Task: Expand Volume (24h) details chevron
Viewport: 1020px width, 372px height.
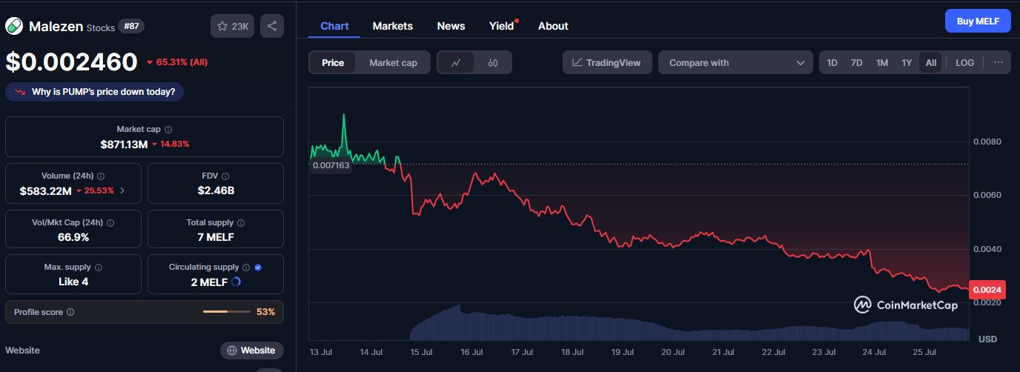Action: 123,190
